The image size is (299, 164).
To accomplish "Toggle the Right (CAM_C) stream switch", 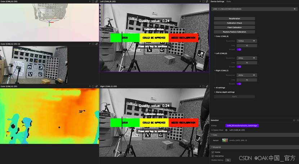I will (x=239, y=84).
